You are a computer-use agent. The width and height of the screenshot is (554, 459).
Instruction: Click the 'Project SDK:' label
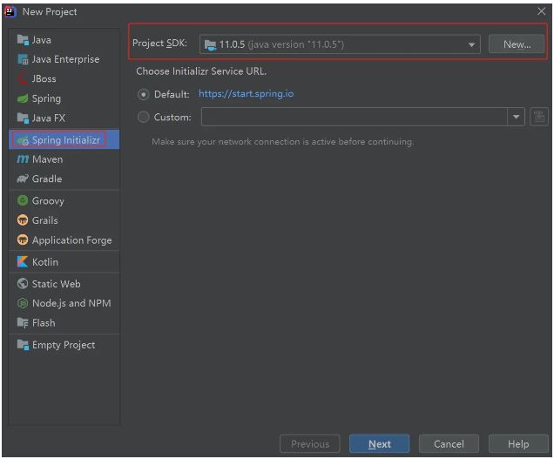coord(159,43)
